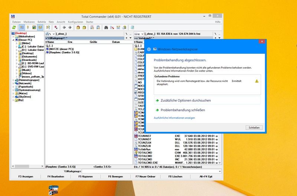Open left panel directory history arrow

[x=131, y=38]
